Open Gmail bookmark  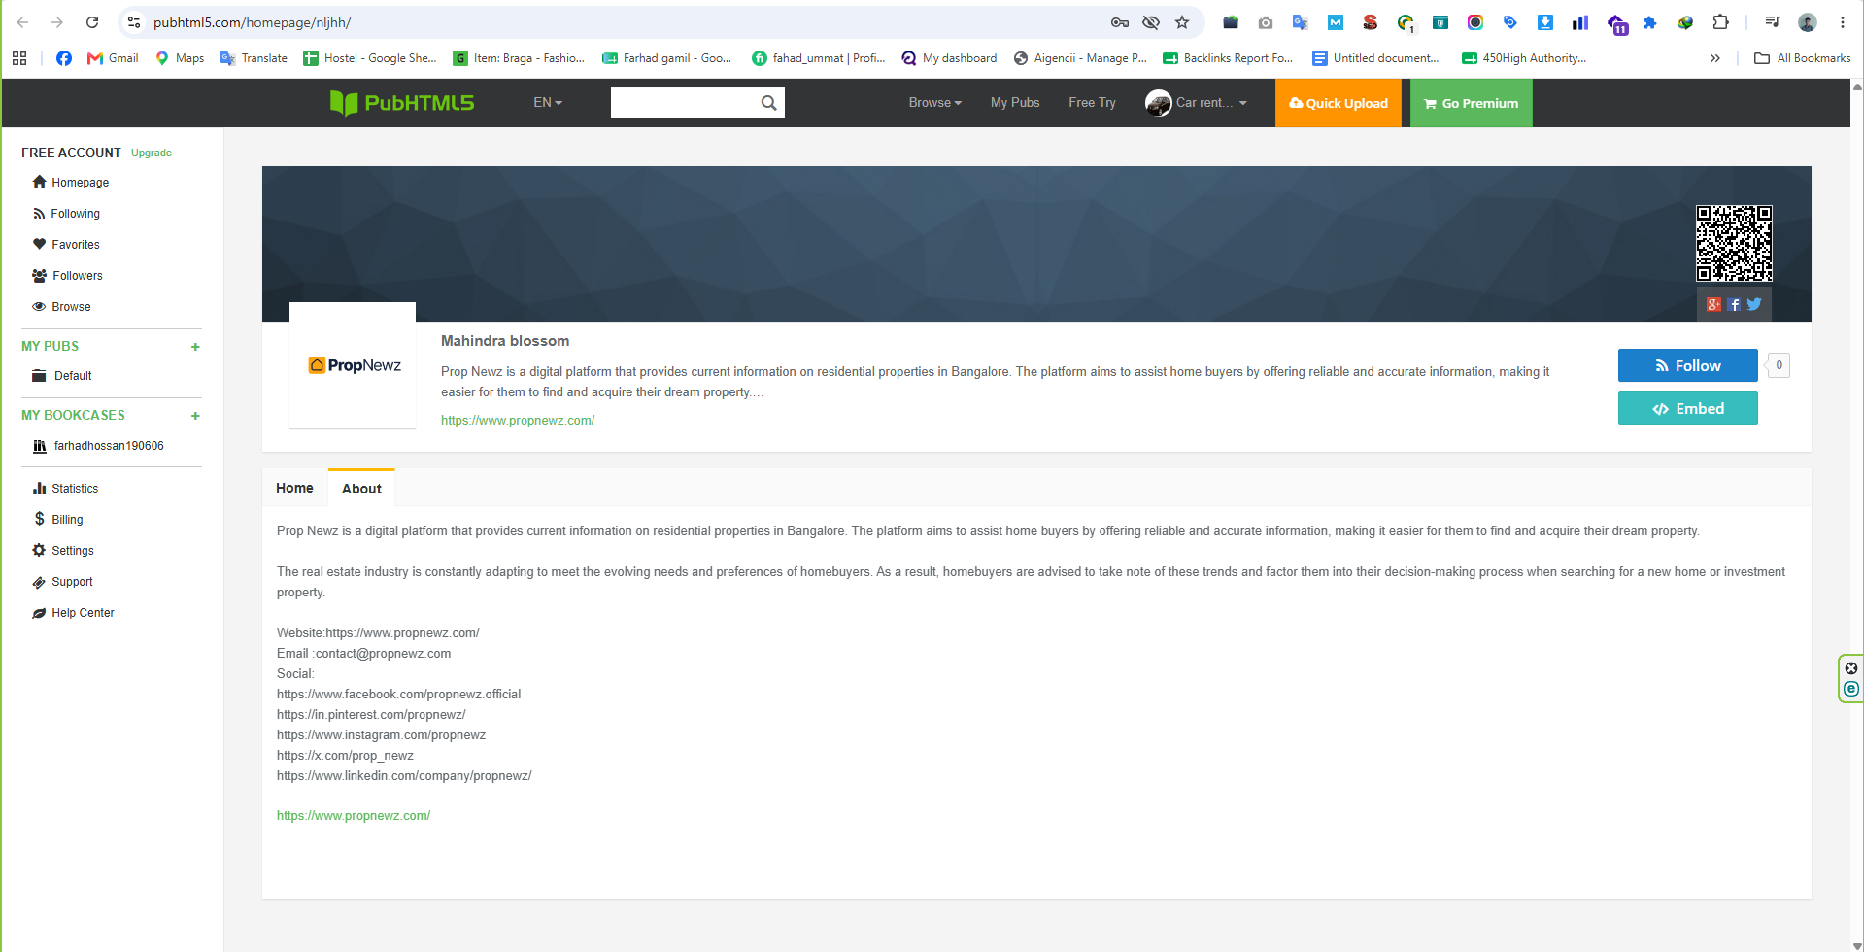point(113,58)
